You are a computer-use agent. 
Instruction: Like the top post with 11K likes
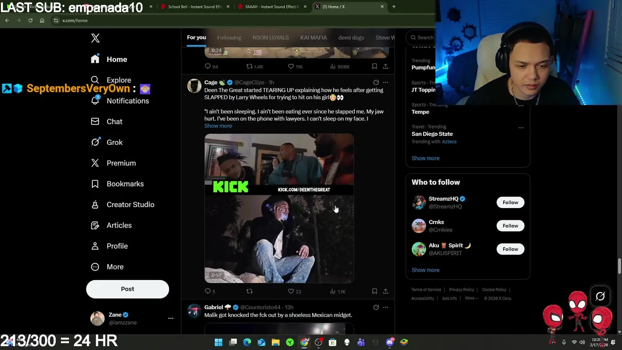[x=291, y=67]
